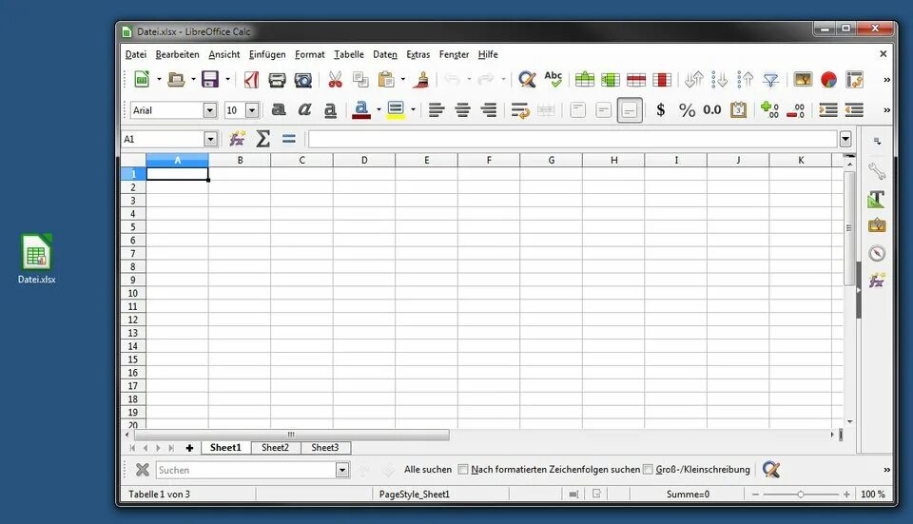Save the document with floppy icon

(209, 79)
